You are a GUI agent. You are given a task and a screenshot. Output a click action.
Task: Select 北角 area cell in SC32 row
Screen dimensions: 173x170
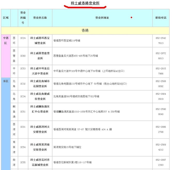14,84
